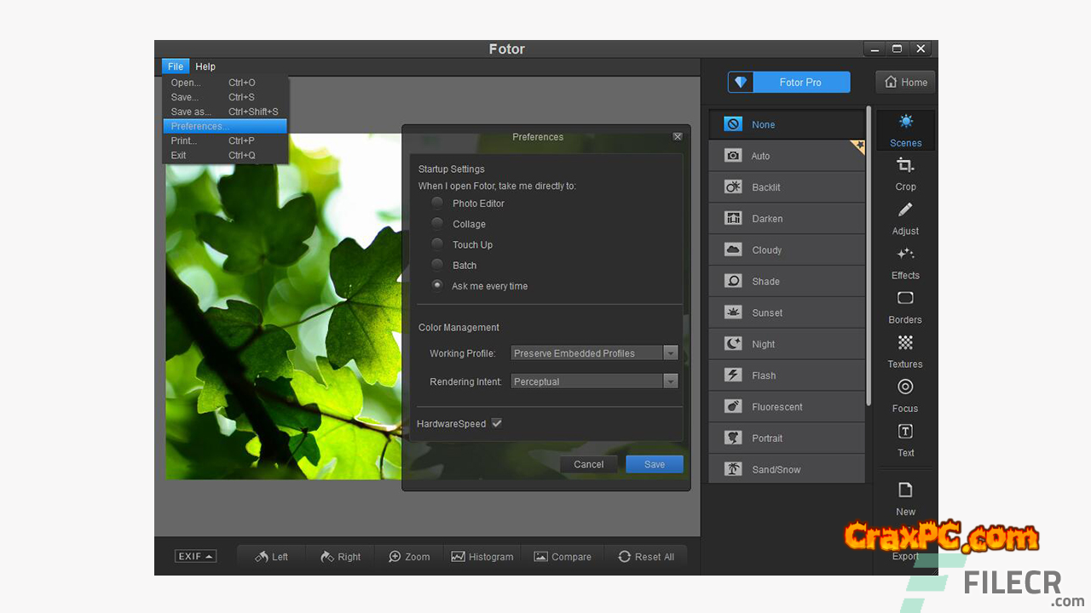1091x613 pixels.
Task: Open the Crop tool in sidebar
Action: click(x=905, y=172)
